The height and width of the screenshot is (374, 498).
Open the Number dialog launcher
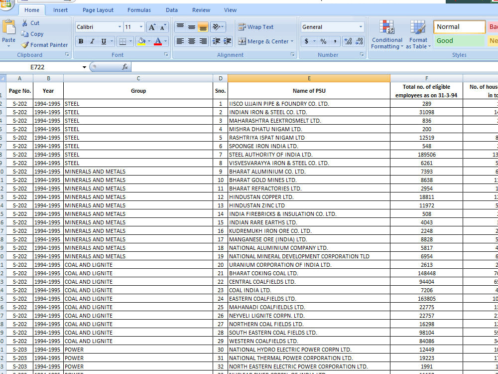(x=362, y=55)
